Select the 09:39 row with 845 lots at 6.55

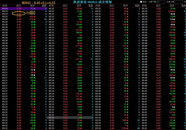click(x=117, y=120)
